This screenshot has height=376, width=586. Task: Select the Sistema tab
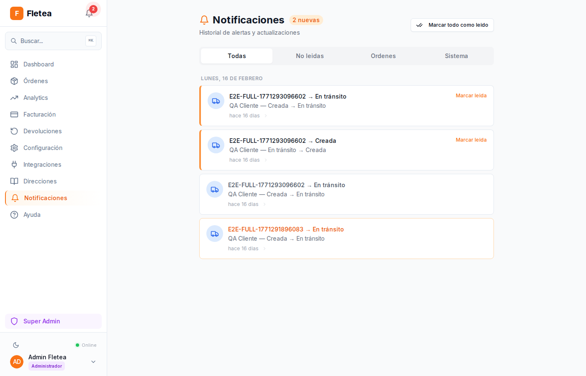pos(456,56)
